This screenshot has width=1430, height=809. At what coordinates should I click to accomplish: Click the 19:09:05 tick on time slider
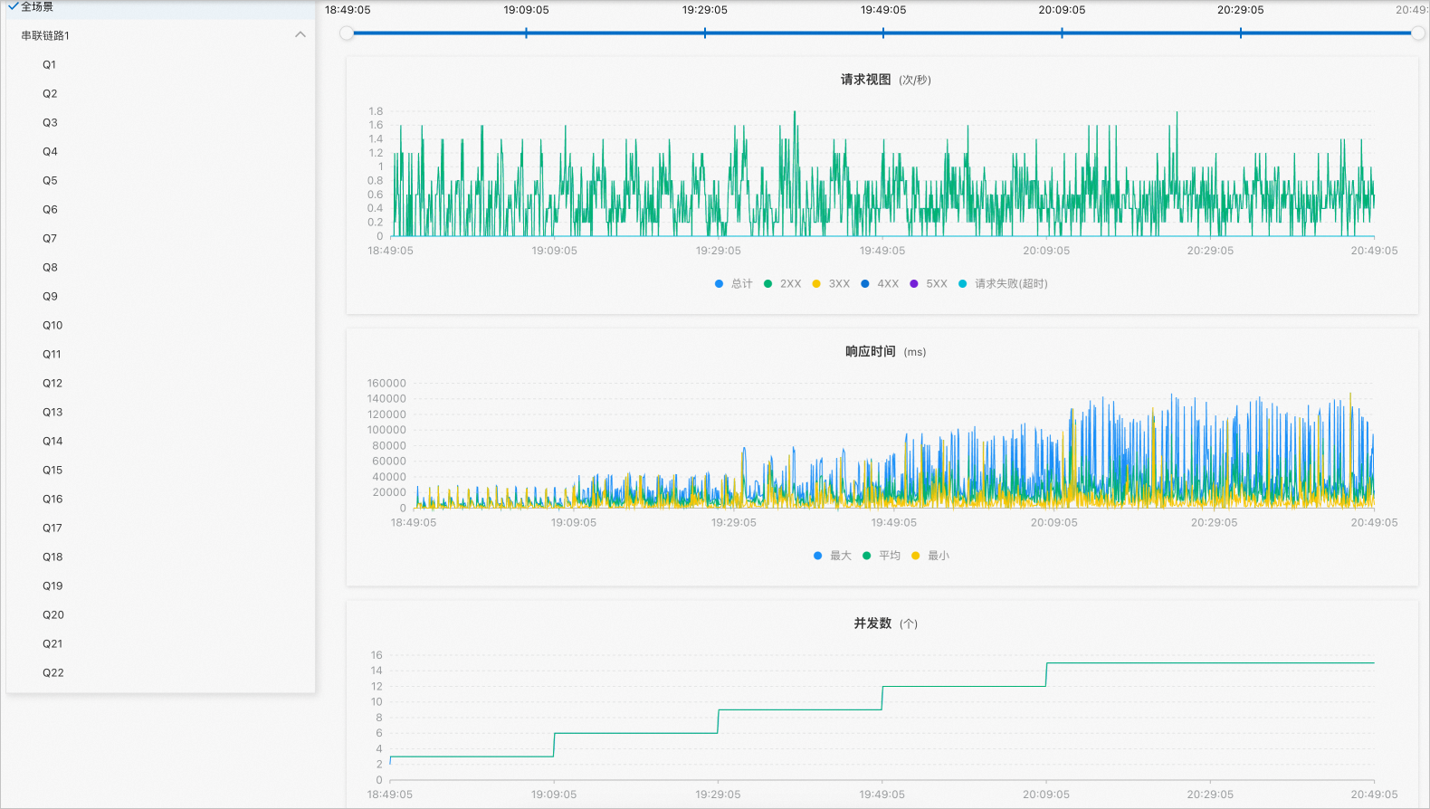(x=526, y=33)
